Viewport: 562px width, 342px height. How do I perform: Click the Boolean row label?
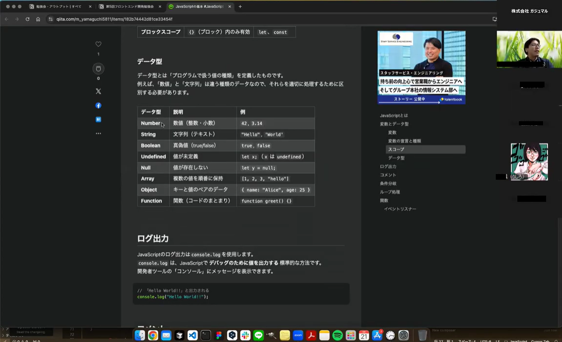pyautogui.click(x=150, y=145)
